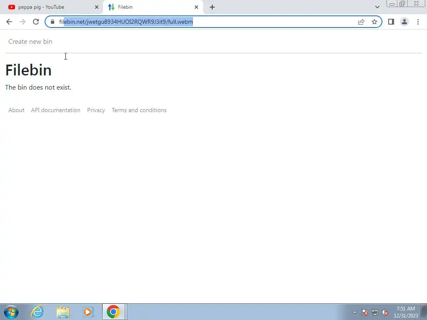Click the Show desktop strip
This screenshot has height=320, width=427.
(424, 312)
